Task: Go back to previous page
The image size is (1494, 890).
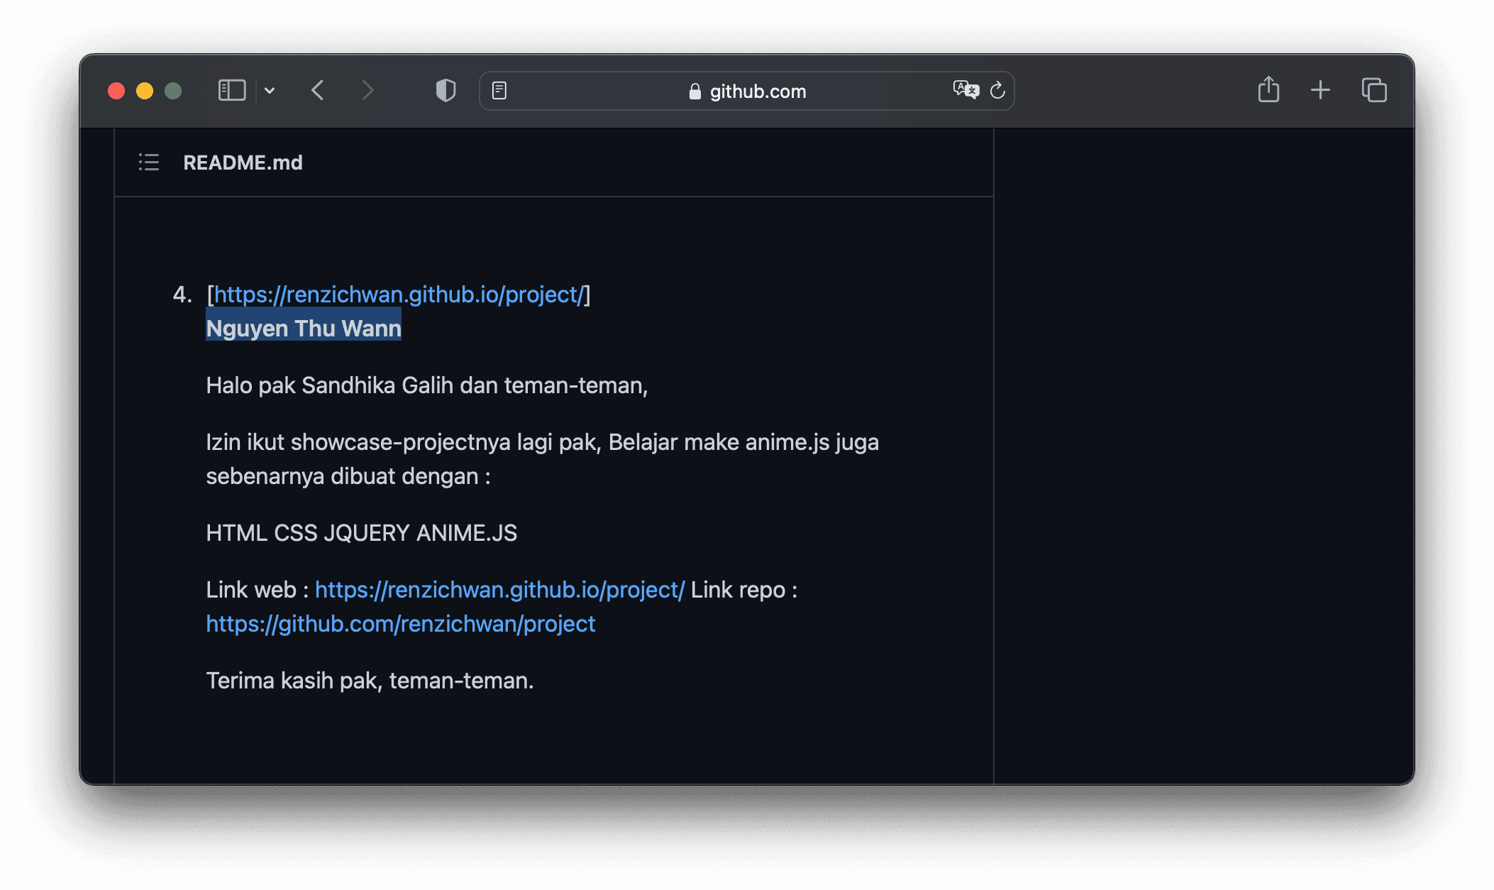Action: click(318, 91)
